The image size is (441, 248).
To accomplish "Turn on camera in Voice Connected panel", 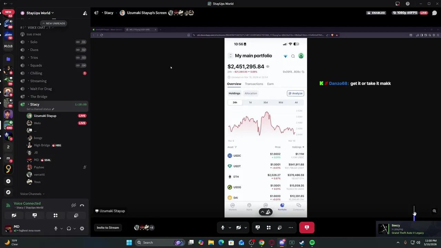I will pyautogui.click(x=14, y=215).
